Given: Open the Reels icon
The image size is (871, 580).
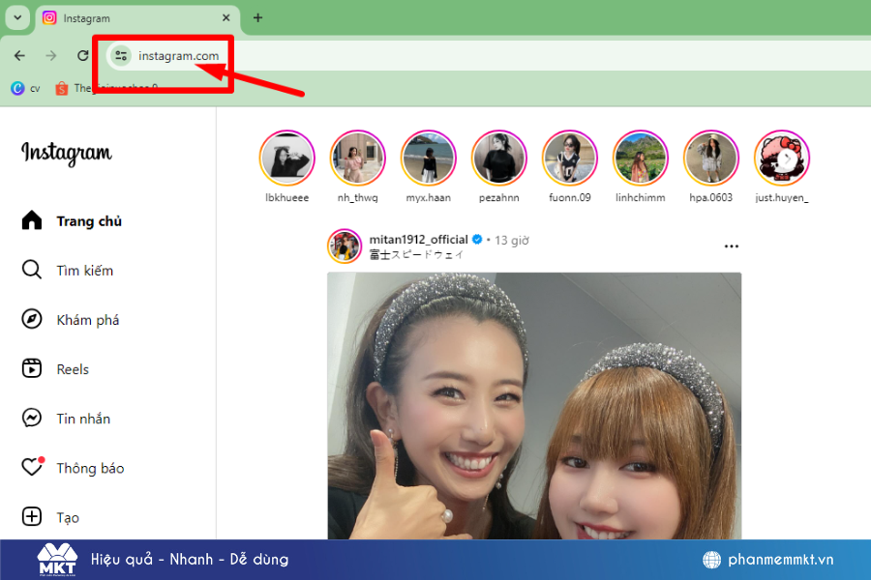Looking at the screenshot, I should tap(32, 368).
